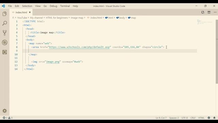218x123 pixels.
Task: Open notifications bell in status bar
Action: pyautogui.click(x=214, y=118)
